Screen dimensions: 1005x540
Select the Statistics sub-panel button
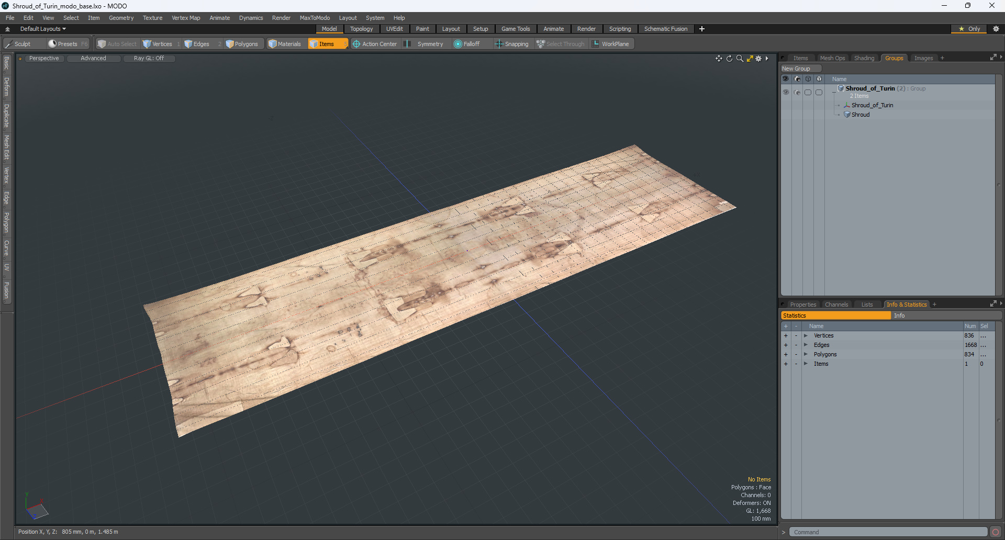(836, 316)
